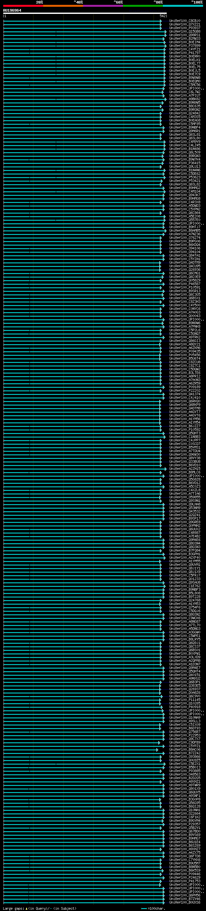The height and width of the screenshot is (911, 206).
Task: Pick the UniRef100_B0ERR0 hit
Action: pos(185,56)
